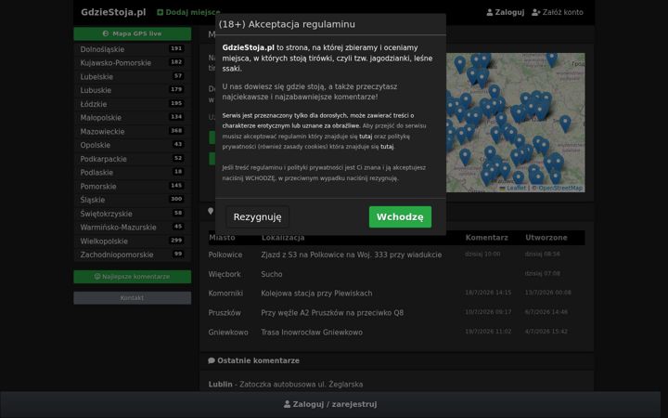
Task: Click the Lokalizacja column header
Action: (x=283, y=238)
